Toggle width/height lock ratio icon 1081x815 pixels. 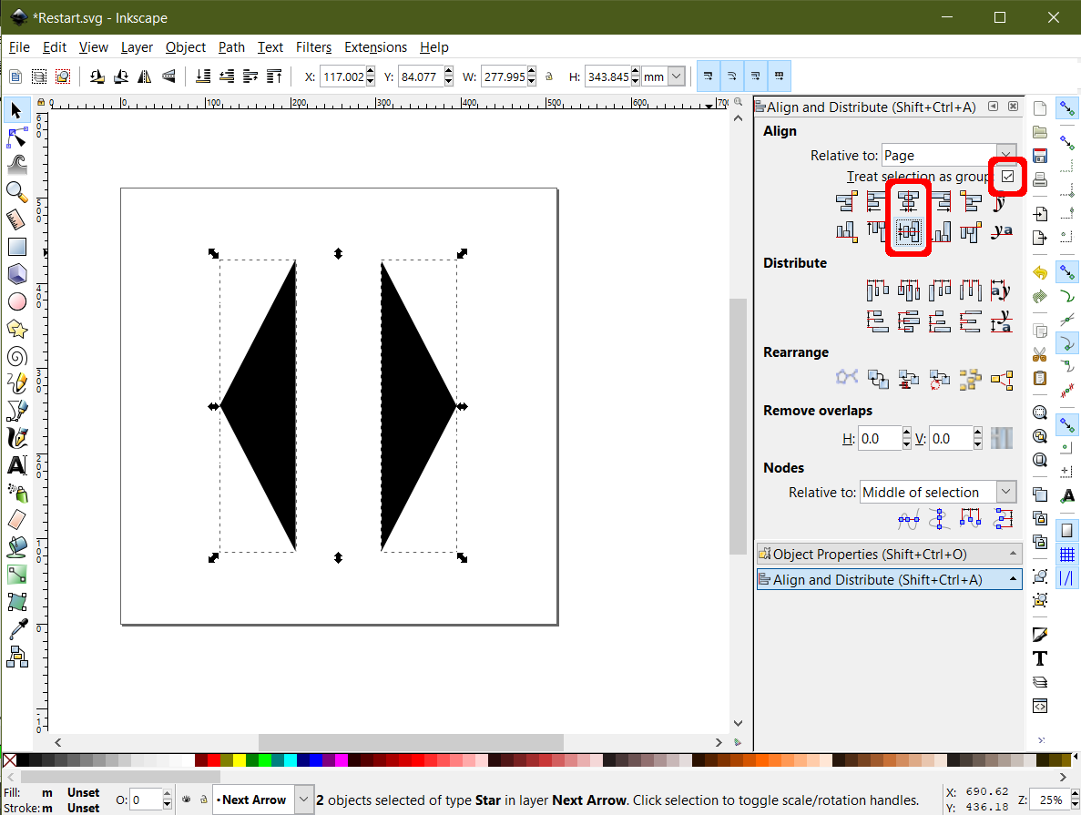[x=549, y=77]
